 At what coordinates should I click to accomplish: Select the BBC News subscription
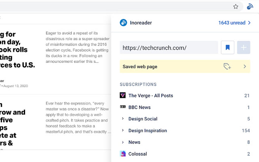[140, 107]
